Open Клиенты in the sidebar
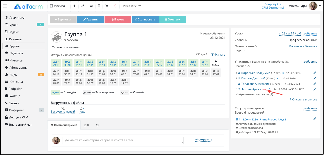The height and width of the screenshot is (155, 324). click(x=13, y=39)
